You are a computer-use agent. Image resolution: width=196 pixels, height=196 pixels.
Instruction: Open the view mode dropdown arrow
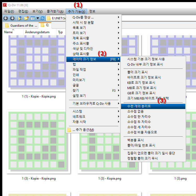tap(38, 18)
